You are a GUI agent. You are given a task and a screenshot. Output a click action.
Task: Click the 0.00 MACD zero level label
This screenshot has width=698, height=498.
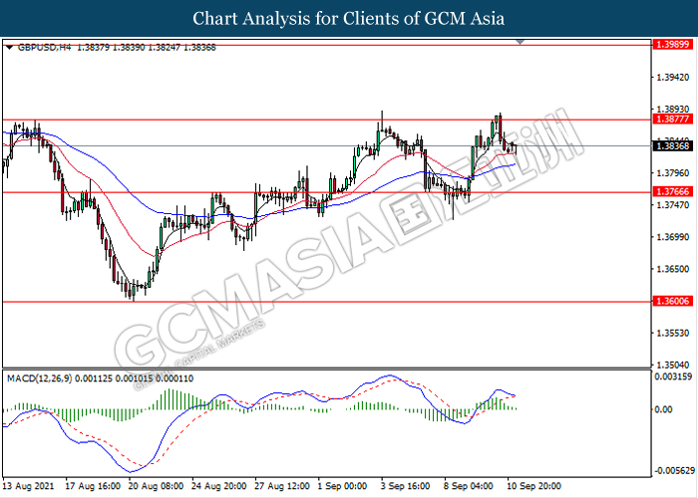661,409
